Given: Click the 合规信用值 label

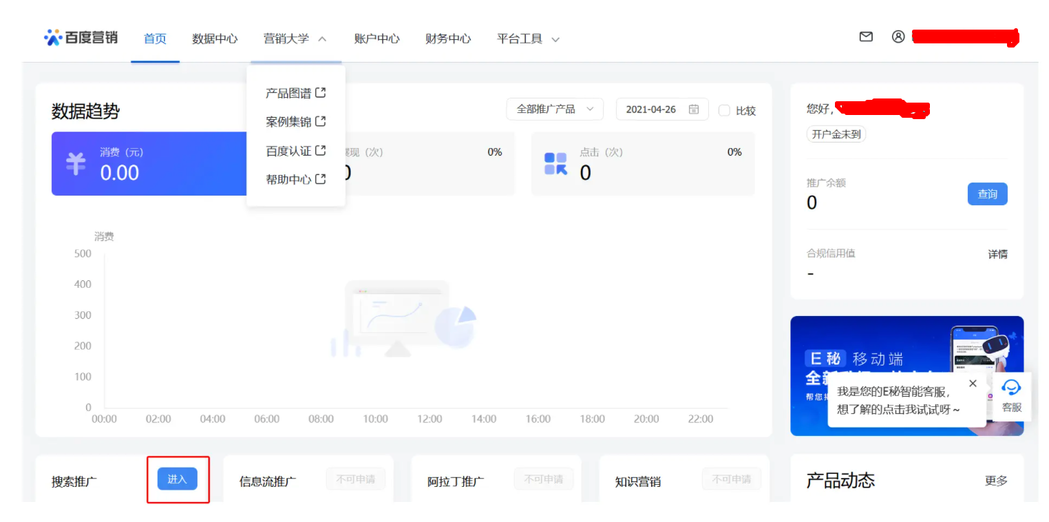Looking at the screenshot, I should [831, 253].
